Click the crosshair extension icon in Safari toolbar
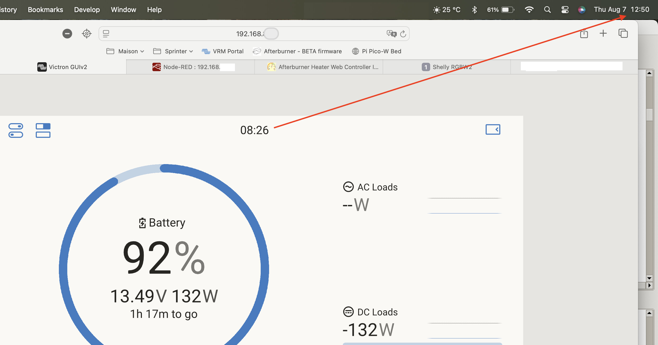Screen dimensions: 658x345 [87, 34]
